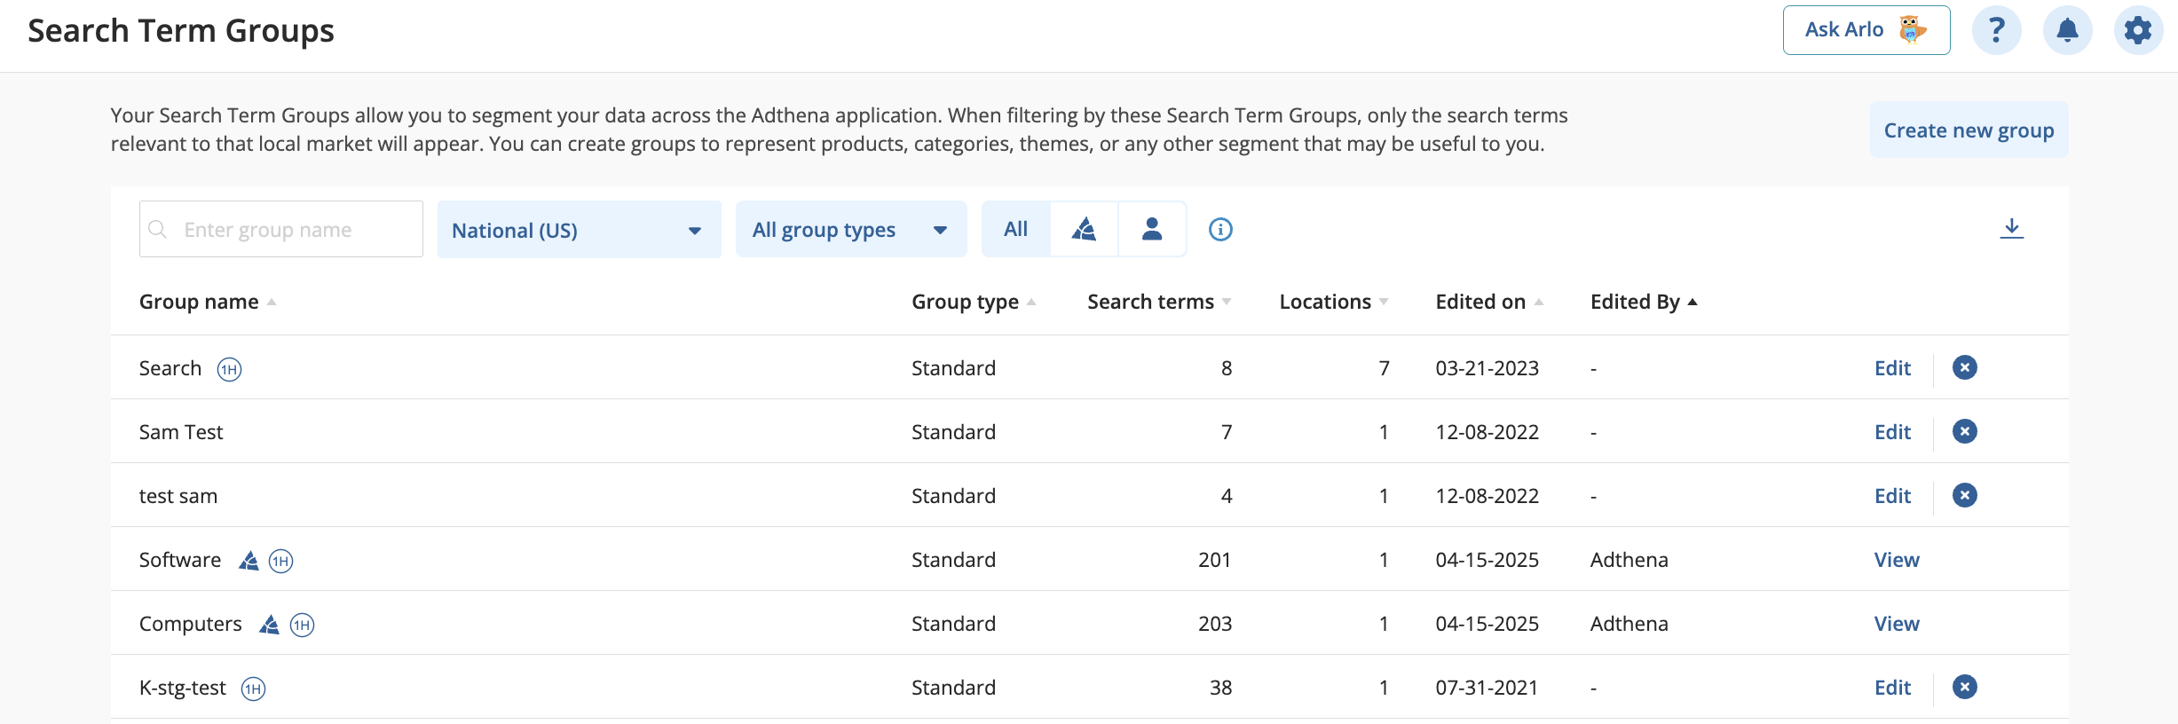This screenshot has height=724, width=2178.
Task: Open the settings gear icon
Action: 2138,30
